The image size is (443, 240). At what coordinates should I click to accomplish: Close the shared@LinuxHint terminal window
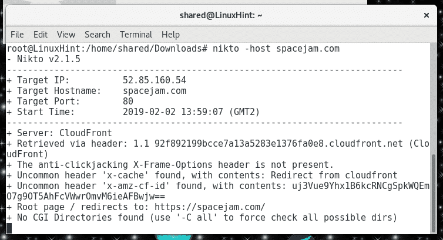pos(427,15)
